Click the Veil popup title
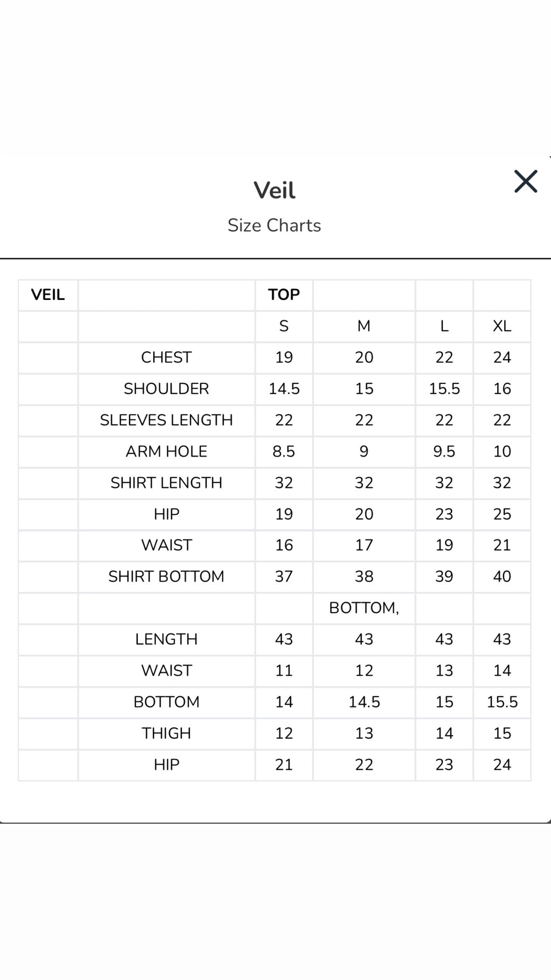551x980 pixels. [x=274, y=190]
